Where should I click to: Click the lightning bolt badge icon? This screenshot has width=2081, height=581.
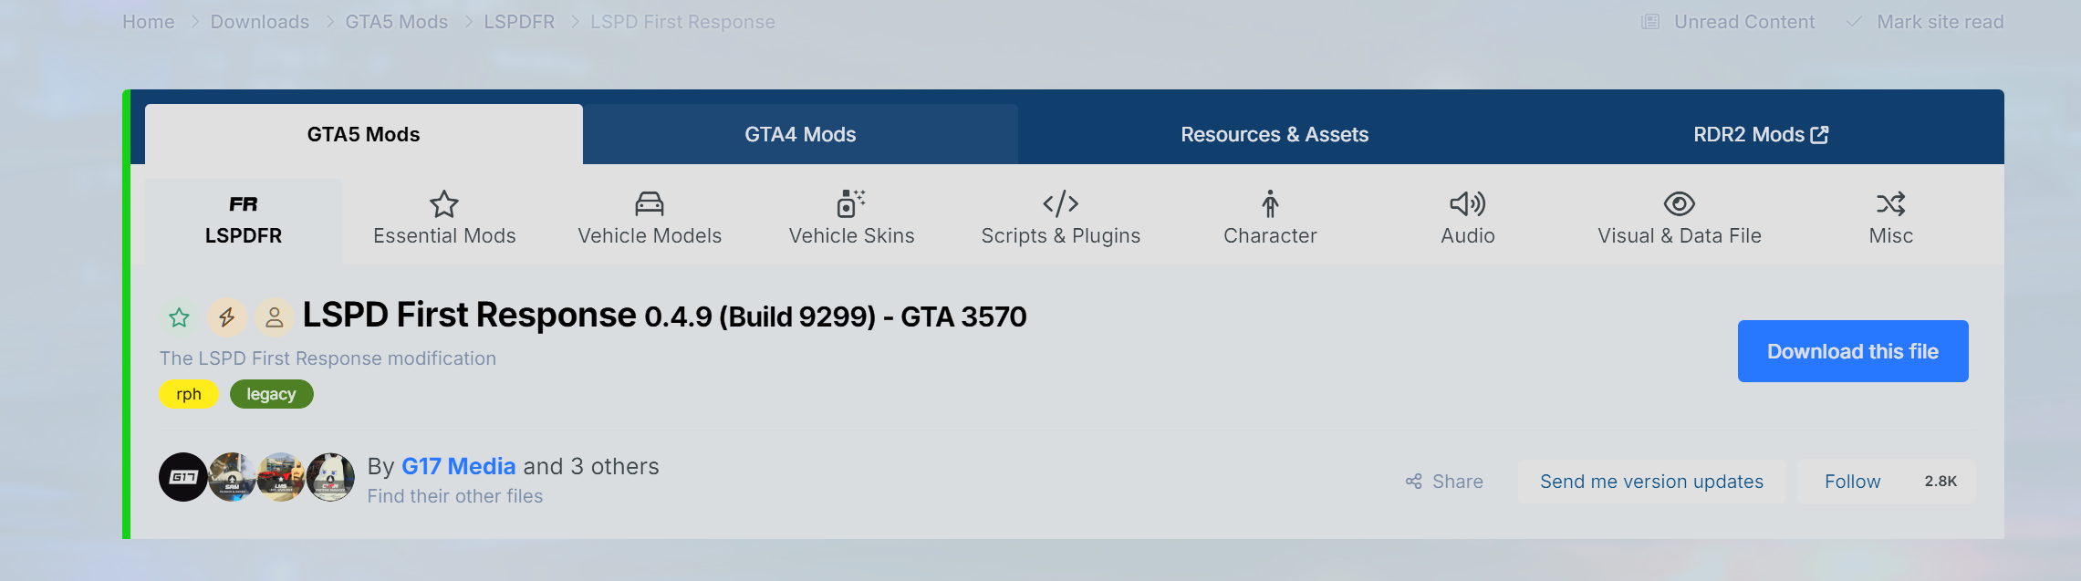point(226,317)
